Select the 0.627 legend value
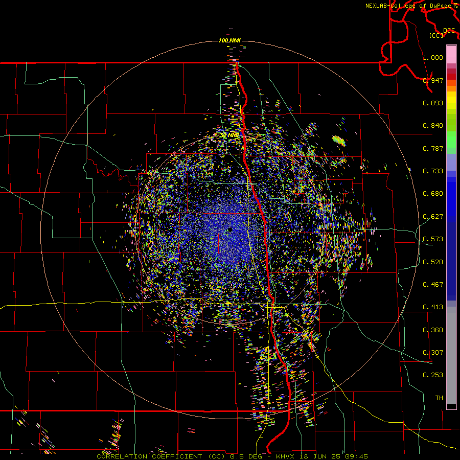The image size is (460, 460). pos(433,217)
